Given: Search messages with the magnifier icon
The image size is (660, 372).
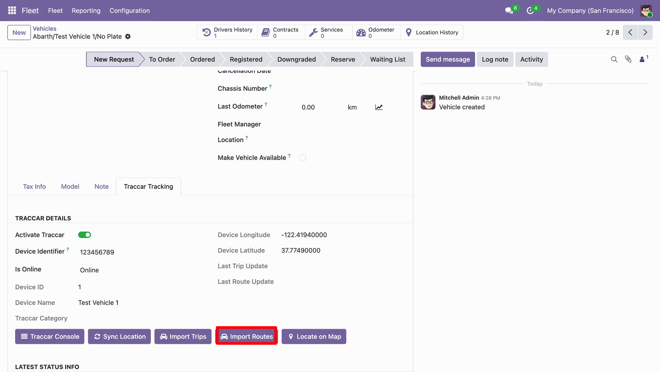Looking at the screenshot, I should click(x=614, y=59).
